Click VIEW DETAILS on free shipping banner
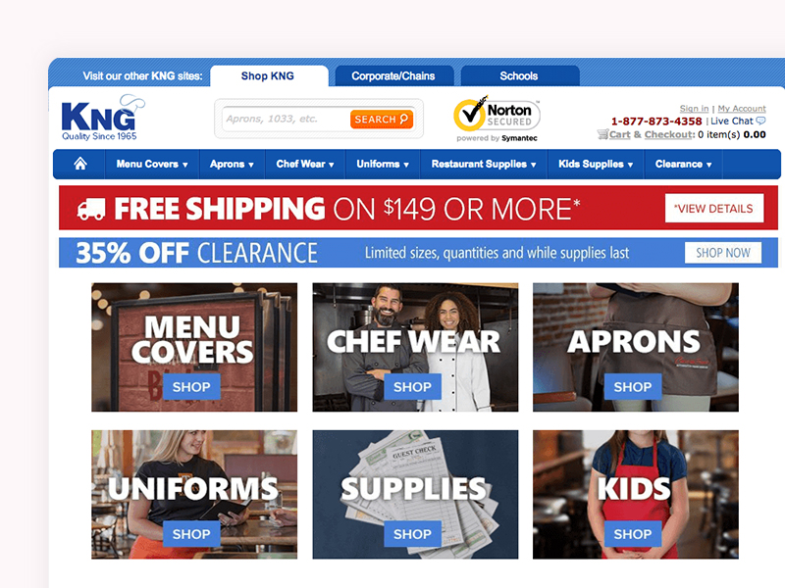785x588 pixels. pyautogui.click(x=714, y=208)
